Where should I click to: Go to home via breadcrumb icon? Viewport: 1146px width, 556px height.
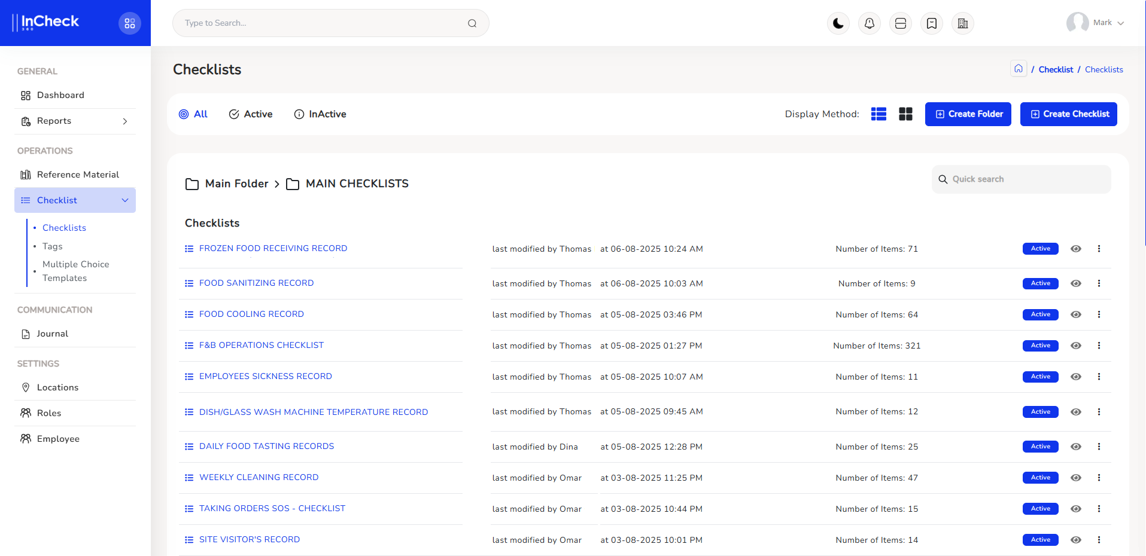point(1018,69)
